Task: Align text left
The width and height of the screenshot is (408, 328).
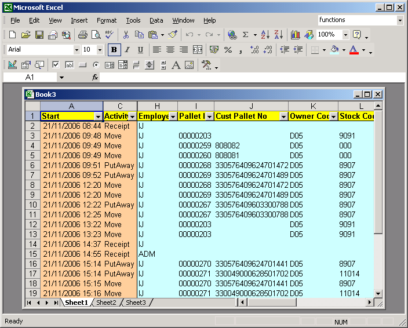Action: 157,50
